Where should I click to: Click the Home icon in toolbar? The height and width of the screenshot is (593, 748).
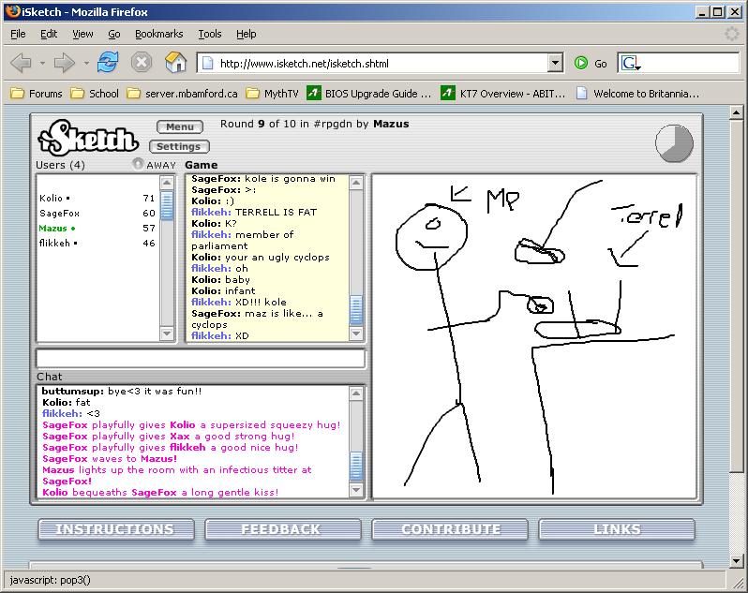[x=175, y=63]
